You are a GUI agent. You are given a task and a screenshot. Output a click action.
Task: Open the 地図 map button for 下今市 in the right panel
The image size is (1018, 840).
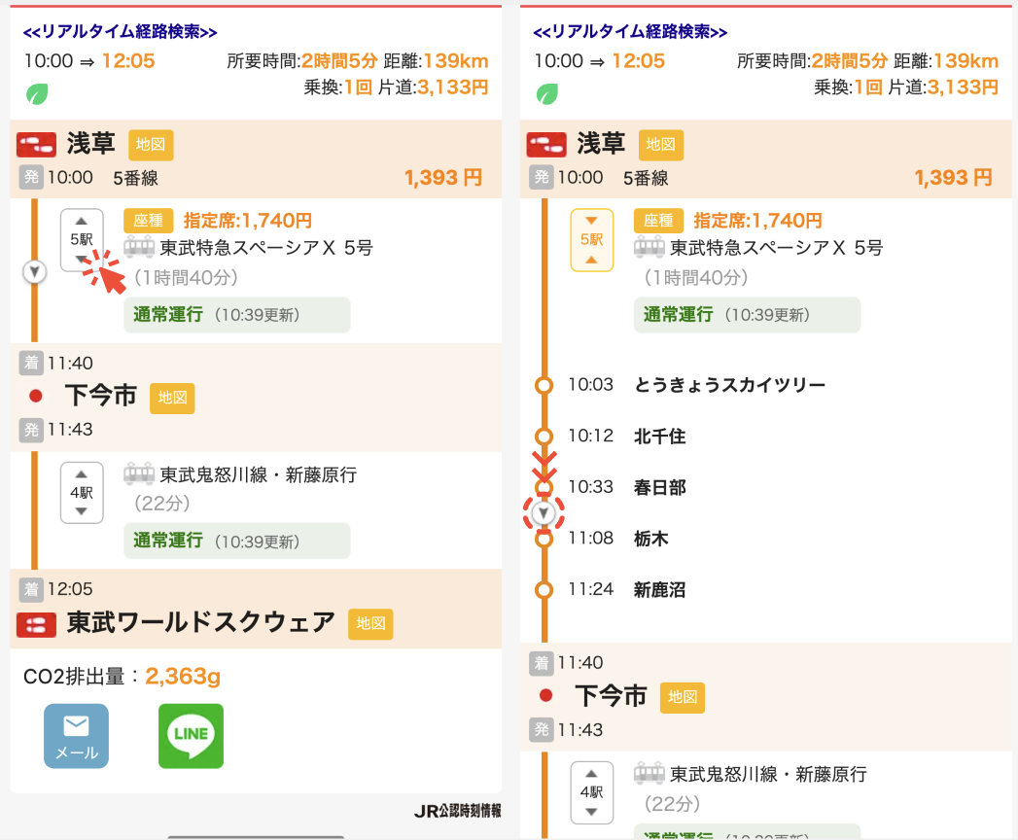tap(683, 697)
